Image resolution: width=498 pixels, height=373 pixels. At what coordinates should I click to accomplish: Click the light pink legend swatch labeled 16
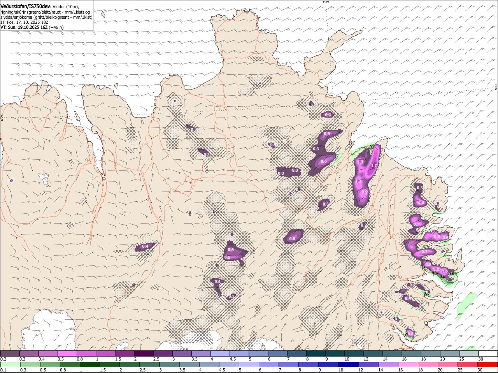(x=408, y=365)
